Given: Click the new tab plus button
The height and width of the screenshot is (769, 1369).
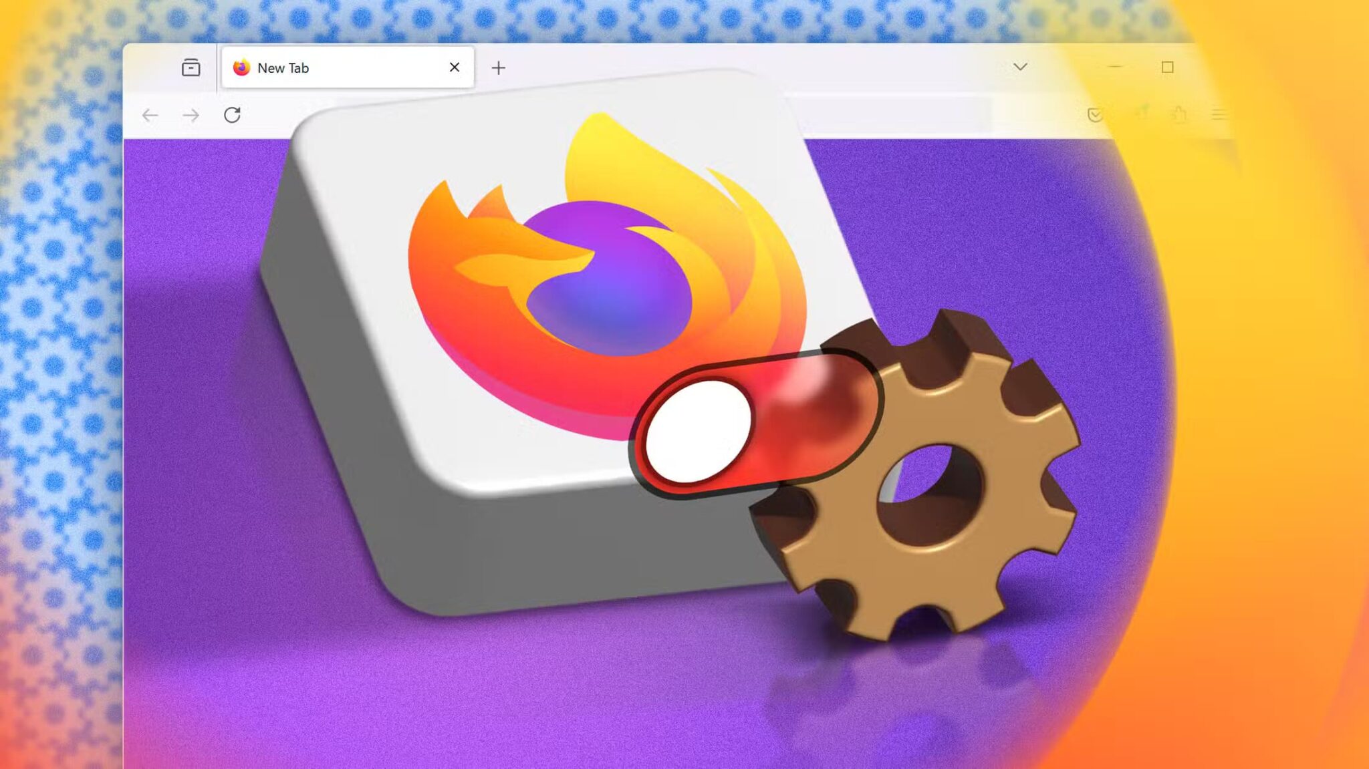Looking at the screenshot, I should point(498,67).
